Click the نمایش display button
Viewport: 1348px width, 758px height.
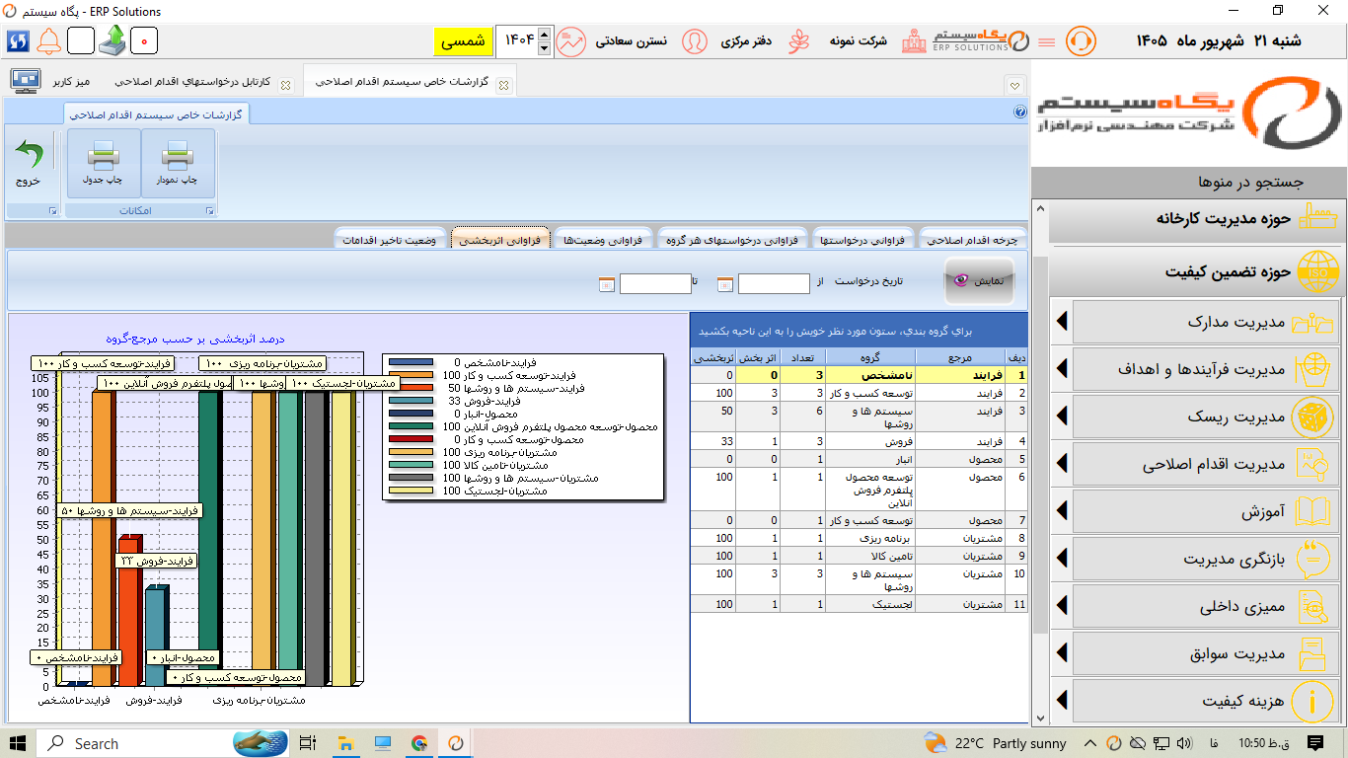(979, 280)
